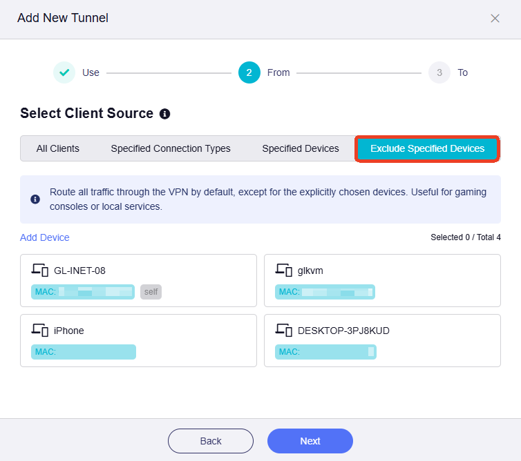This screenshot has width=521, height=461.
Task: Click the info icon beside Select Client Source
Action: coord(164,114)
